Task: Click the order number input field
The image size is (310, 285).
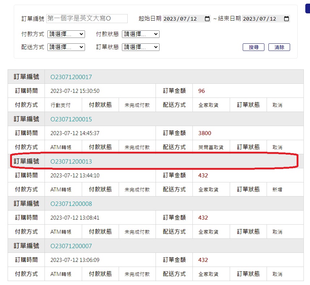Action: tap(87, 18)
